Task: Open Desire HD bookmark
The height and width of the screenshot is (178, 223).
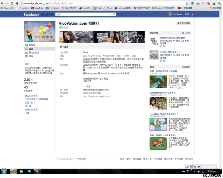Action: (164, 8)
